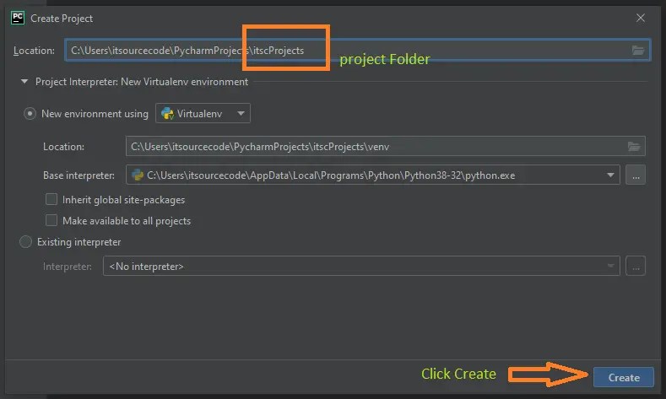Open the No interpreter dropdown arrow

coord(610,267)
